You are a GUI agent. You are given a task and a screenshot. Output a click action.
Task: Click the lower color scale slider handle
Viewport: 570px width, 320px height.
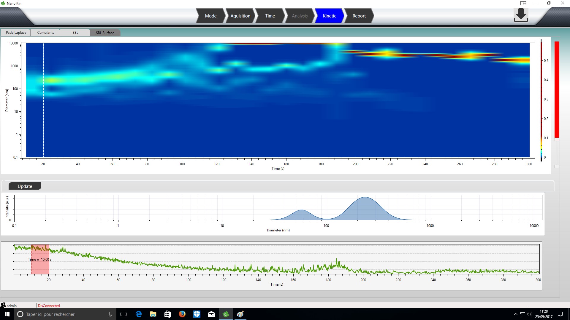557,167
